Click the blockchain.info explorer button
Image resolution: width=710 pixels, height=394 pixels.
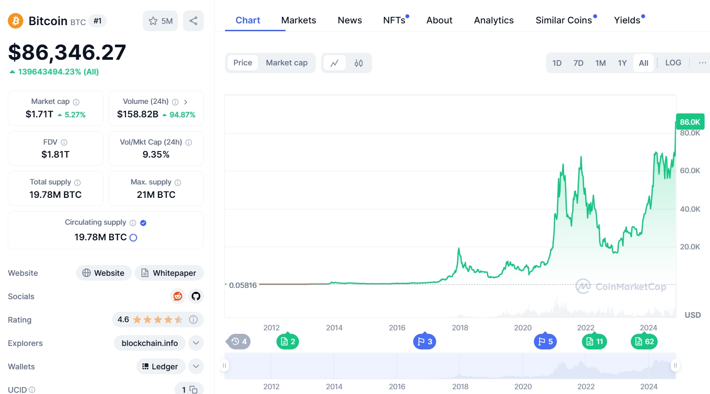click(x=149, y=343)
